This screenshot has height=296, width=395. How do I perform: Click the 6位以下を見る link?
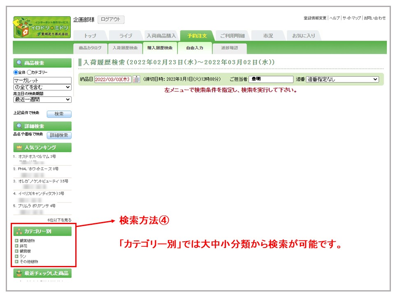[59, 220]
